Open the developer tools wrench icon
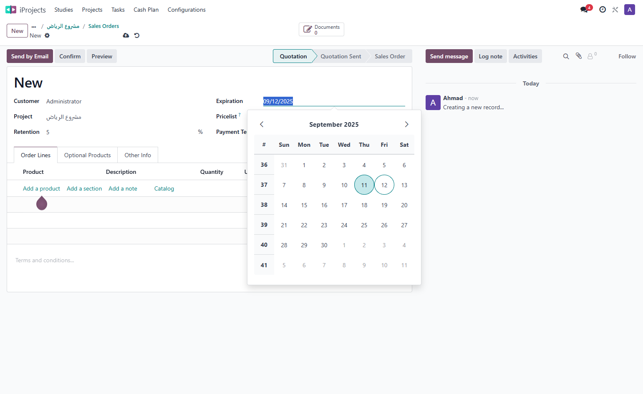Screen dimensions: 643x394 (x=615, y=10)
